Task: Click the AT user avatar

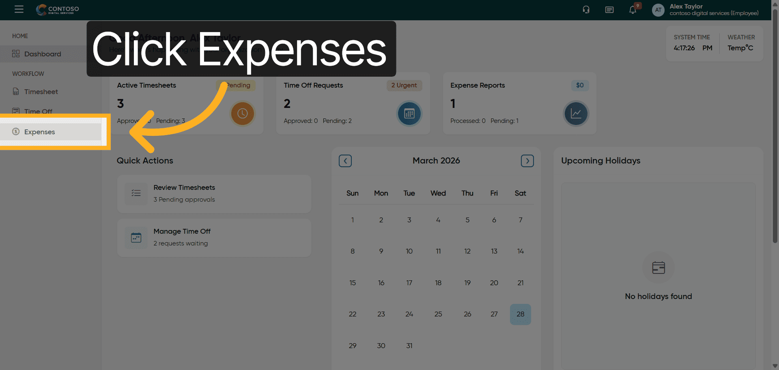Action: click(x=658, y=10)
